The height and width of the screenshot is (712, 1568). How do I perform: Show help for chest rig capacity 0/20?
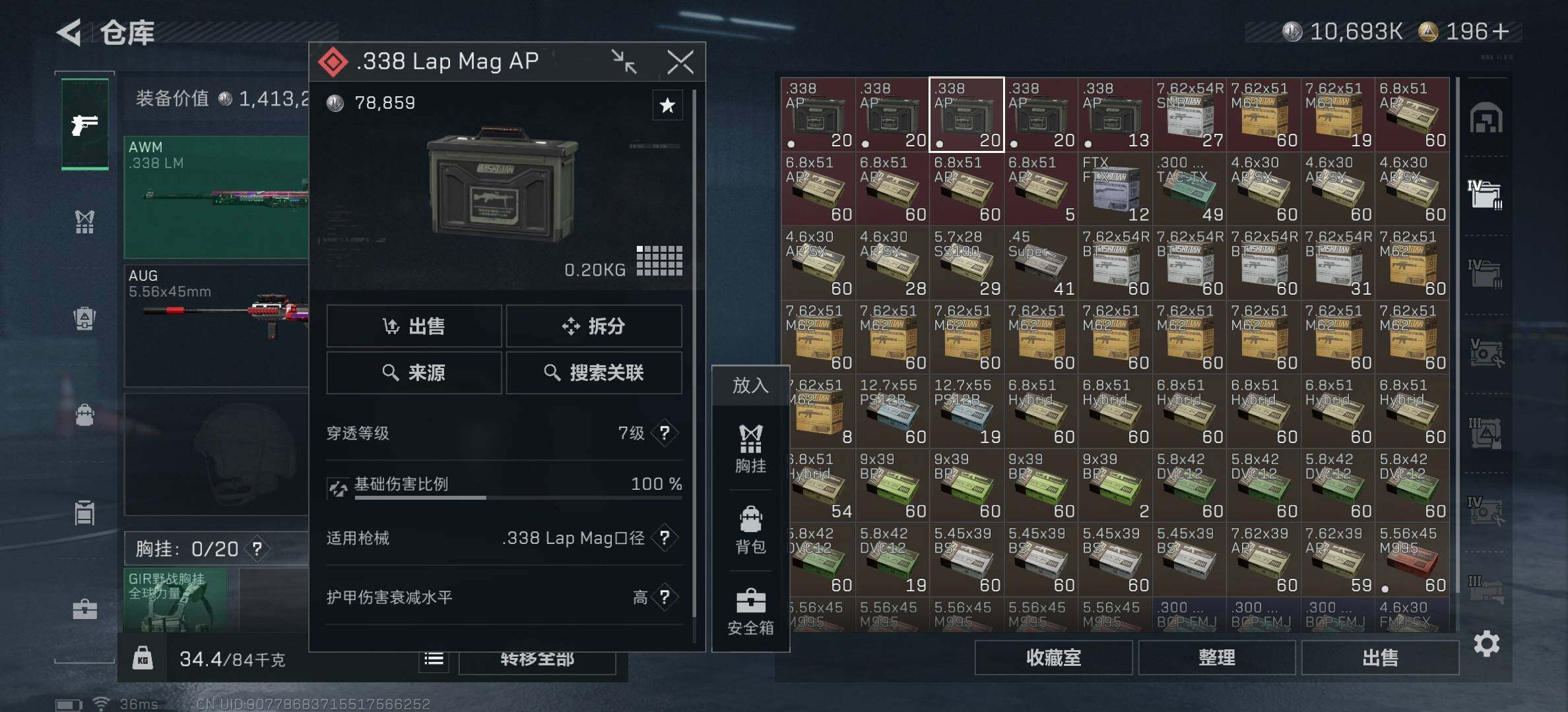tap(257, 549)
